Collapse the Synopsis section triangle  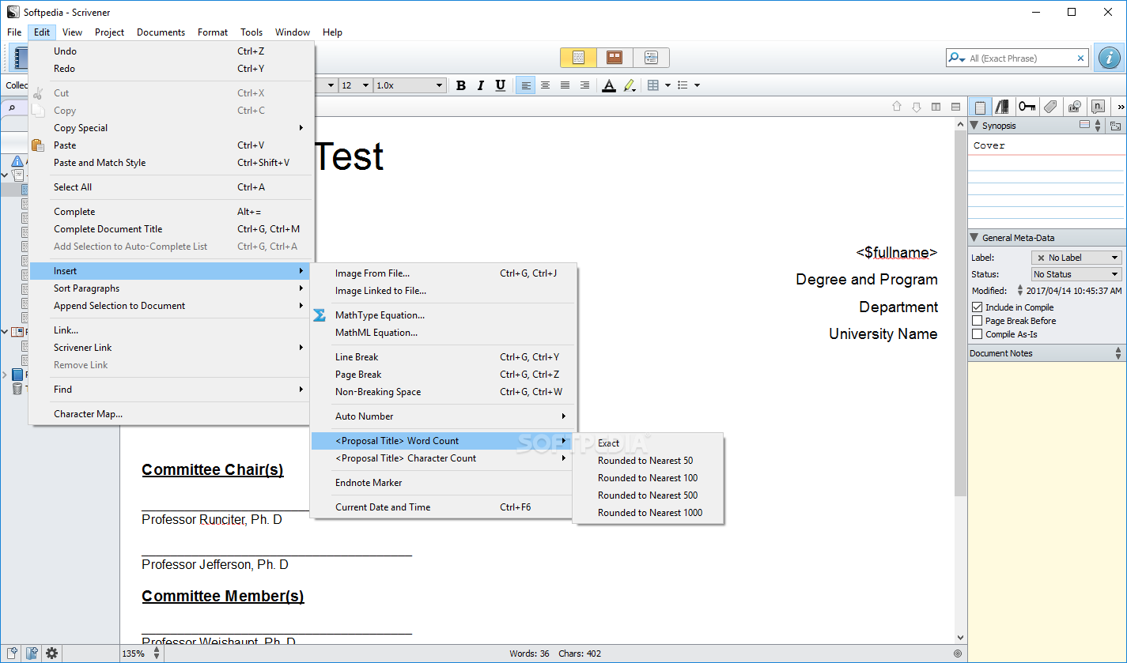[974, 126]
